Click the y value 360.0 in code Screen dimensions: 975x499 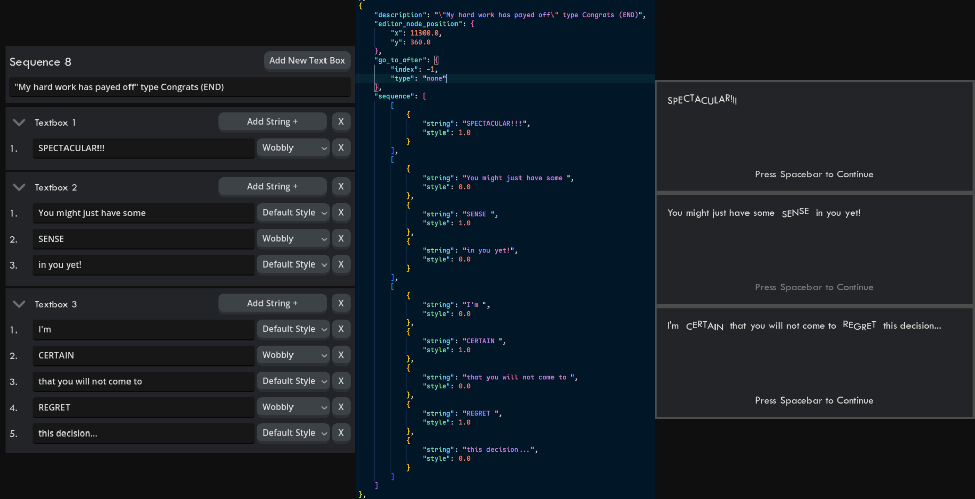point(420,43)
